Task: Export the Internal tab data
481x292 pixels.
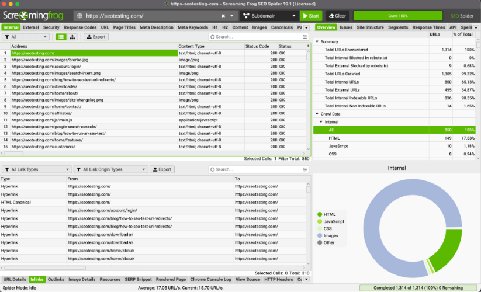Action: tap(96, 37)
